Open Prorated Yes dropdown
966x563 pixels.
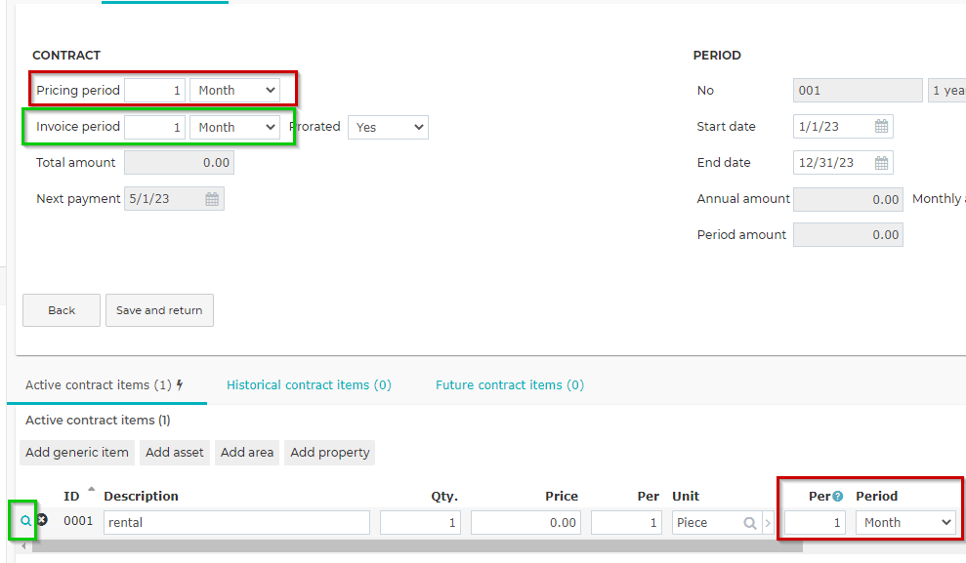tap(388, 128)
